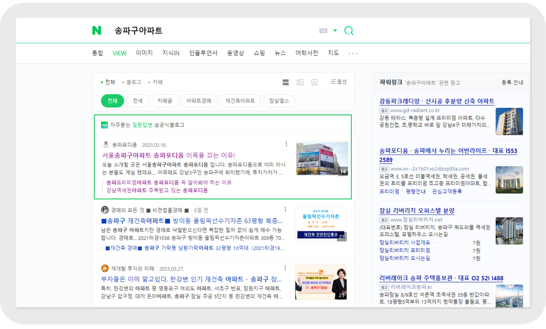Screen dimensions: 546x329
Task: Open link 송파프리미엄아파트 송파포디움 꼭 알아봐야 하는 이유
Action: (169, 182)
